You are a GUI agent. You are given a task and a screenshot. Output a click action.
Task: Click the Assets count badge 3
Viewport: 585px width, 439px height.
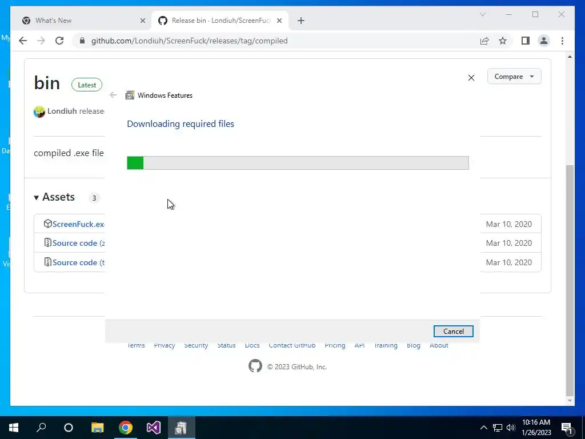pyautogui.click(x=94, y=198)
